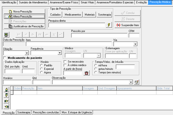Screen dimensions: 173x115
Task: Click the post edit checkmark navigator button
Action: point(61,35)
